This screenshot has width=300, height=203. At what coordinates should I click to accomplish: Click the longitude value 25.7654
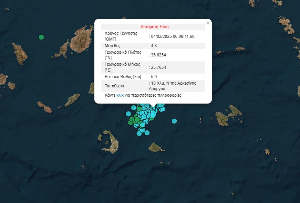(x=158, y=67)
